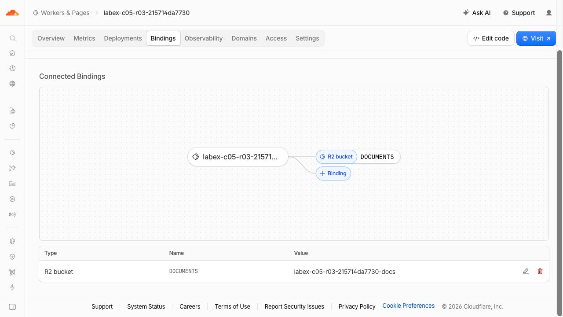The width and height of the screenshot is (563, 317).
Task: Open Privacy Policy footer link
Action: pyautogui.click(x=357, y=306)
